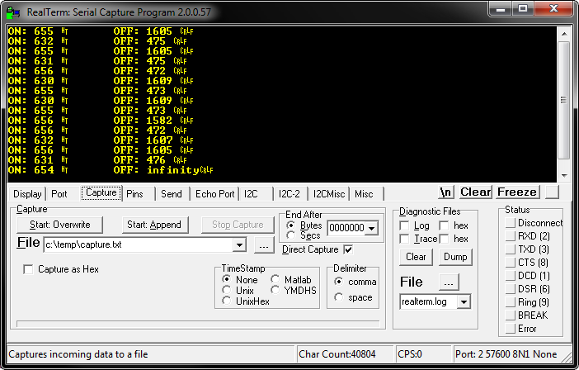579x370 pixels.
Task: Select Matlab timestamp option
Action: pyautogui.click(x=275, y=279)
